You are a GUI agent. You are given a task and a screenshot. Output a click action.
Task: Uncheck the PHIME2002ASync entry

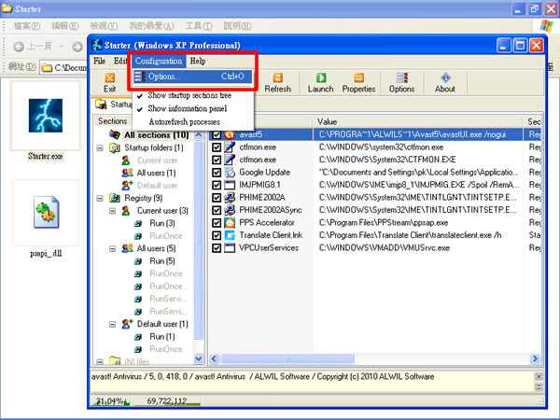[x=217, y=210]
